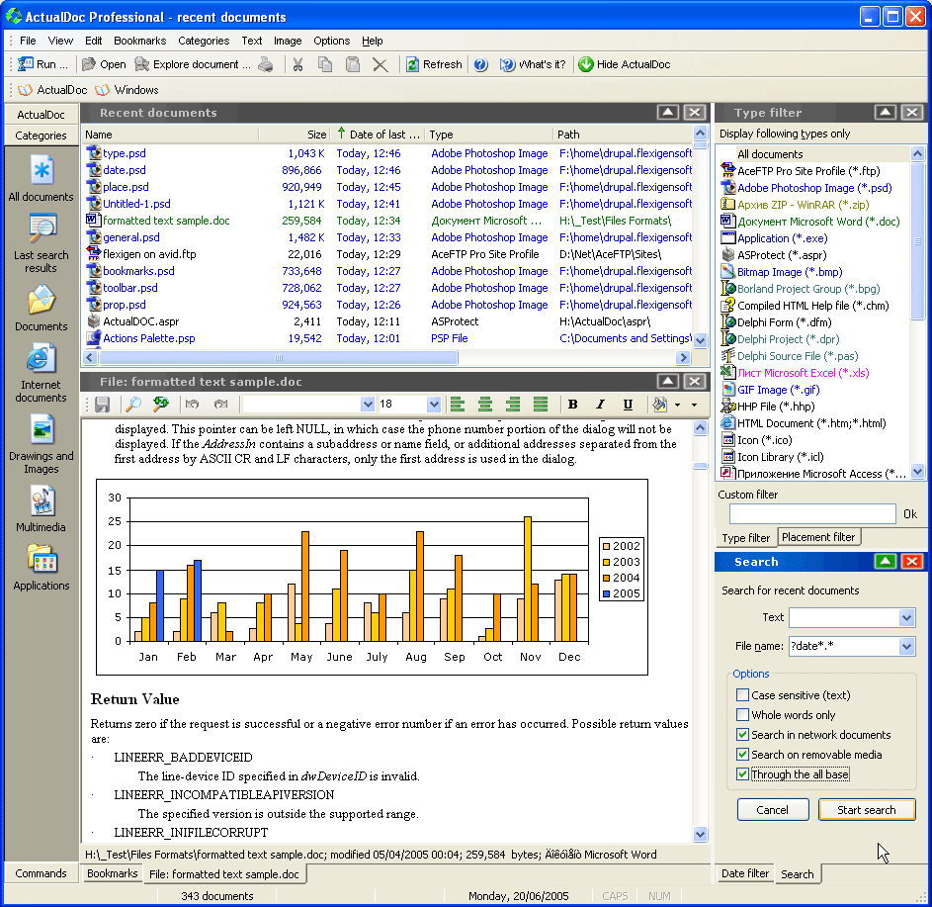This screenshot has height=907, width=932.
Task: Open All documents category in sidebar
Action: [42, 177]
